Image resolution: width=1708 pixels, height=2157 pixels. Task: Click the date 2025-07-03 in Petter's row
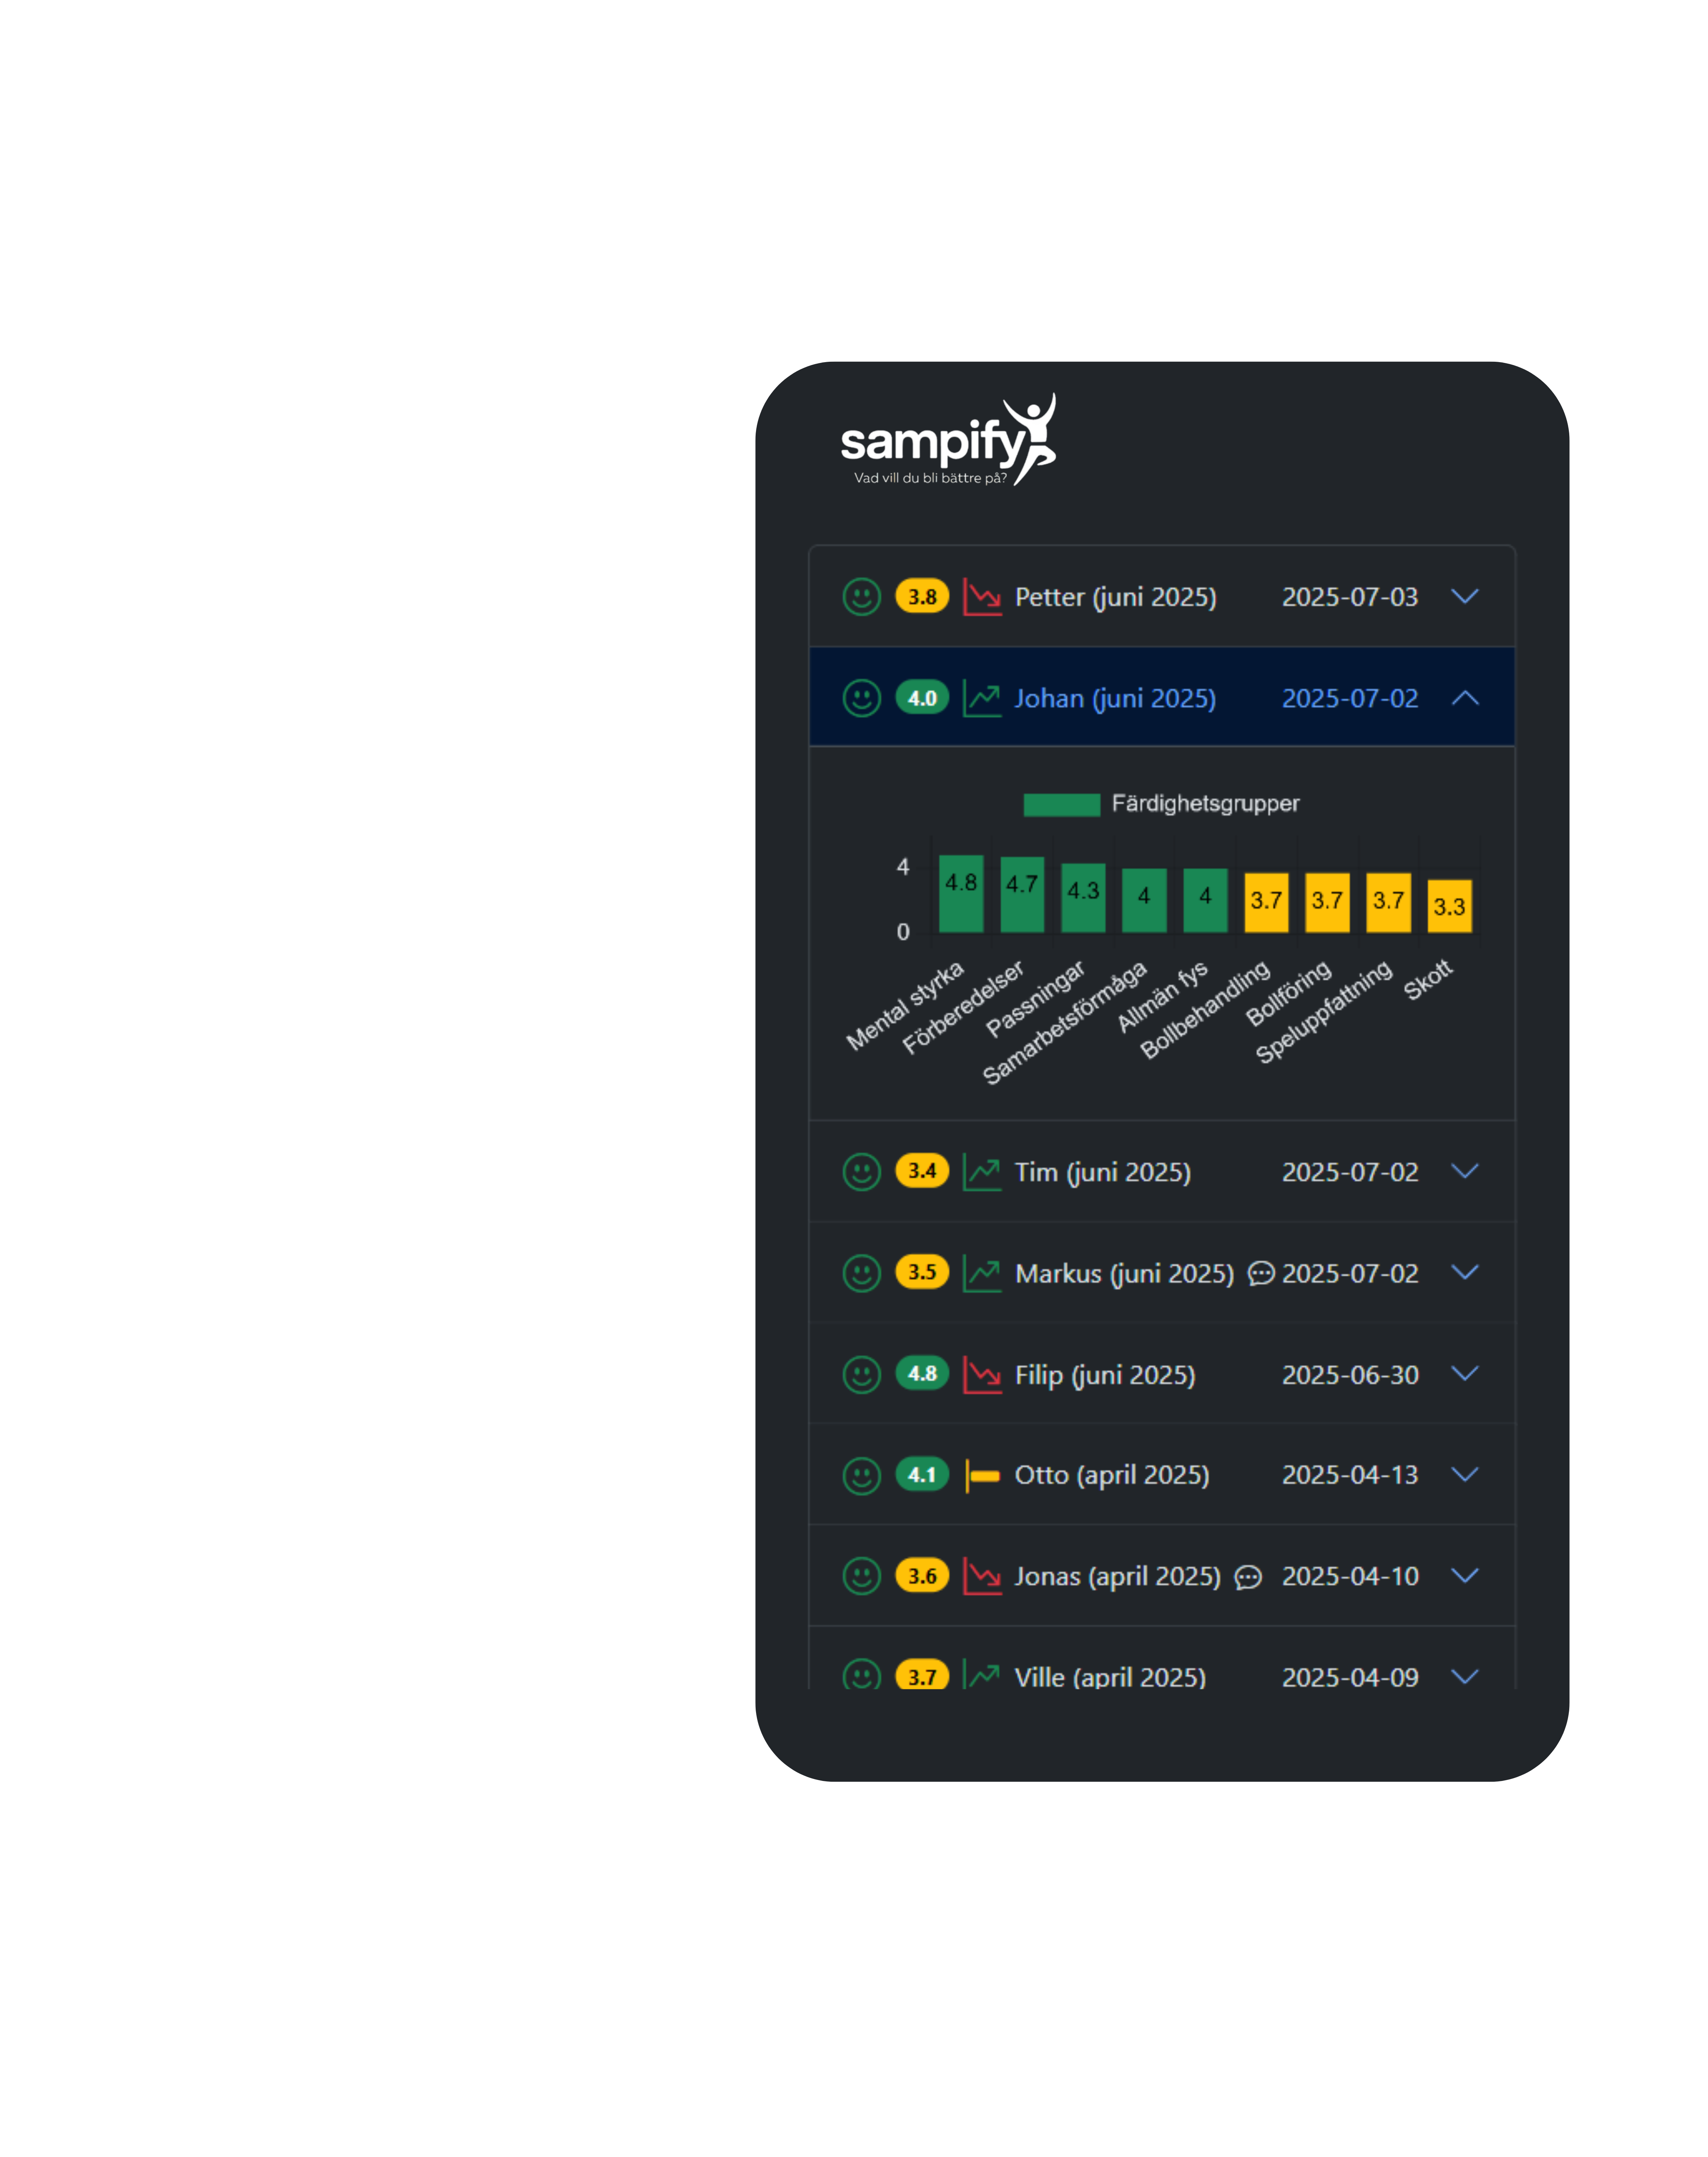[1350, 597]
